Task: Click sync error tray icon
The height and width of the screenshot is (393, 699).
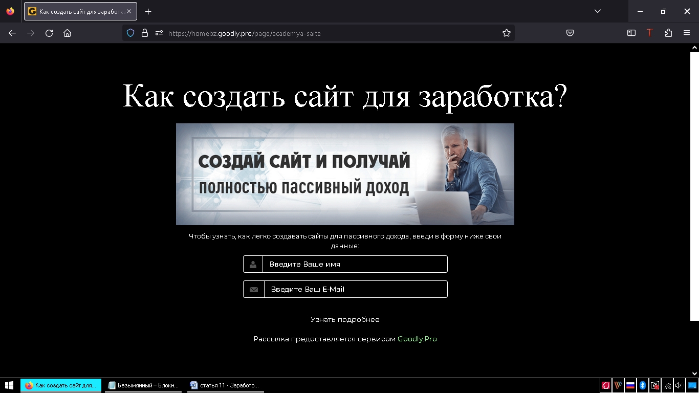Action: [655, 385]
